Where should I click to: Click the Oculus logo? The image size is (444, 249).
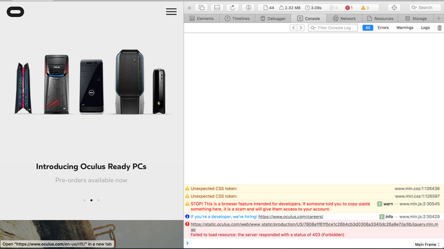click(15, 12)
